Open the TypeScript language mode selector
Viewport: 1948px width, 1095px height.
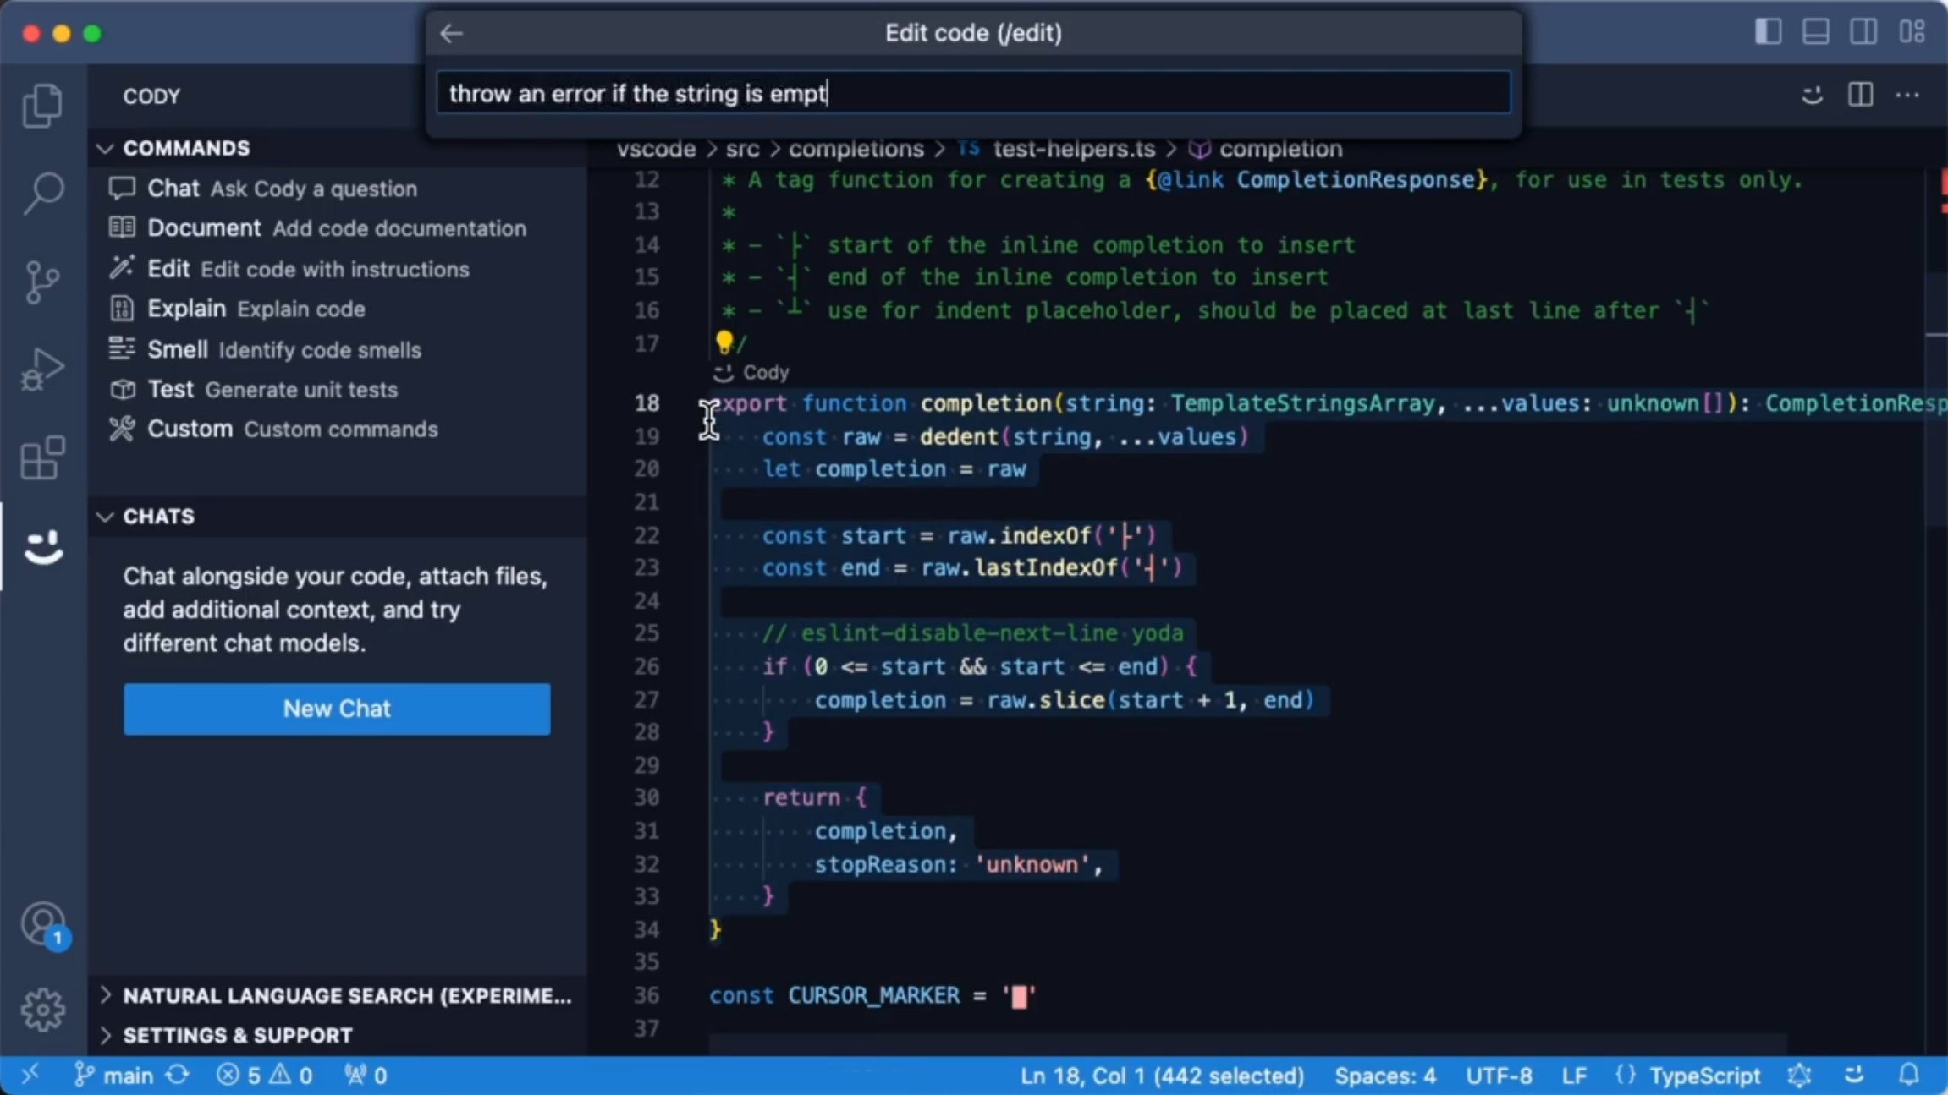pos(1704,1076)
